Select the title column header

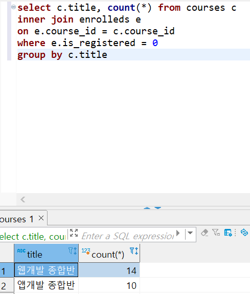(x=46, y=254)
